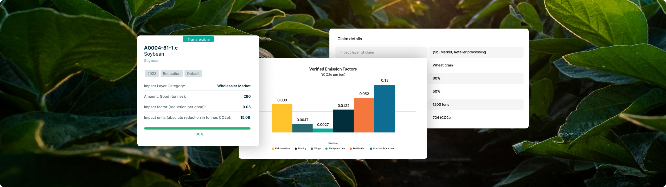666x187 pixels.
Task: Toggle the Pre-farm Production legend entry
Action: [x=382, y=149]
